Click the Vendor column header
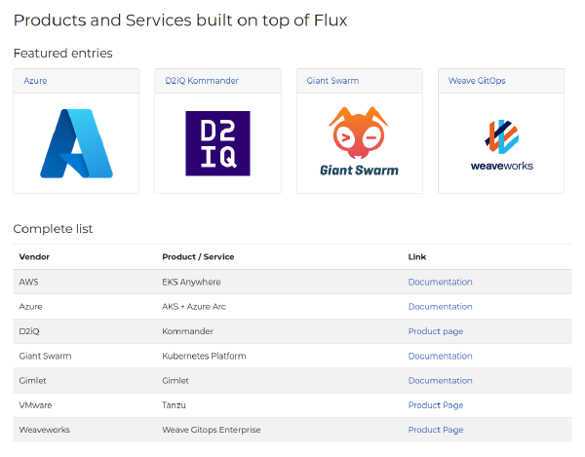The height and width of the screenshot is (457, 585). (34, 257)
